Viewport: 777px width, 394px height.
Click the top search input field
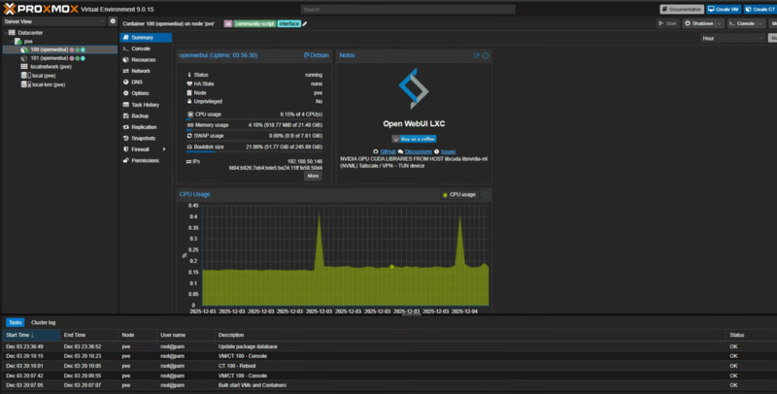click(388, 9)
